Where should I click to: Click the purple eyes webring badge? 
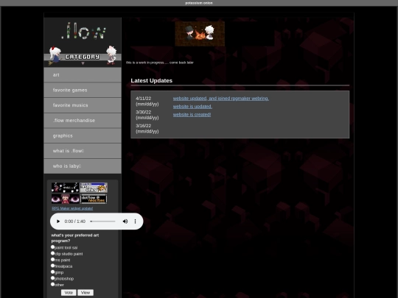pos(66,199)
